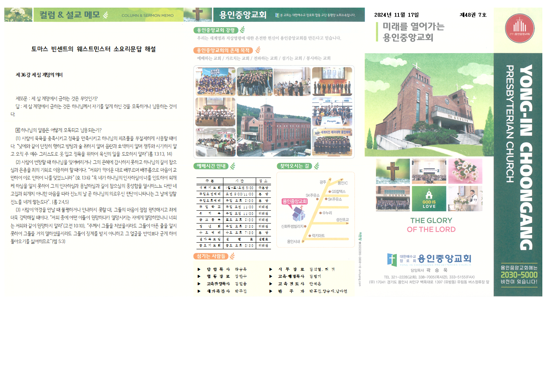
Task: Click the 찾아오시는 길 section heading
Action: click(x=294, y=166)
